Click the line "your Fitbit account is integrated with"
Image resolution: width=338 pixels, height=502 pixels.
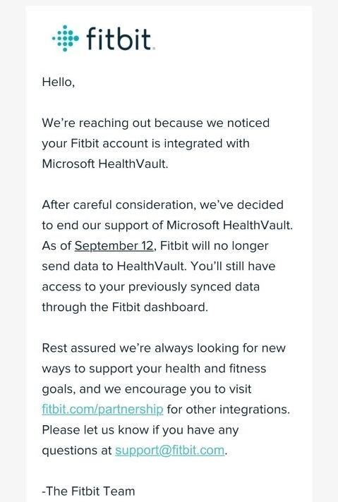pyautogui.click(x=146, y=143)
